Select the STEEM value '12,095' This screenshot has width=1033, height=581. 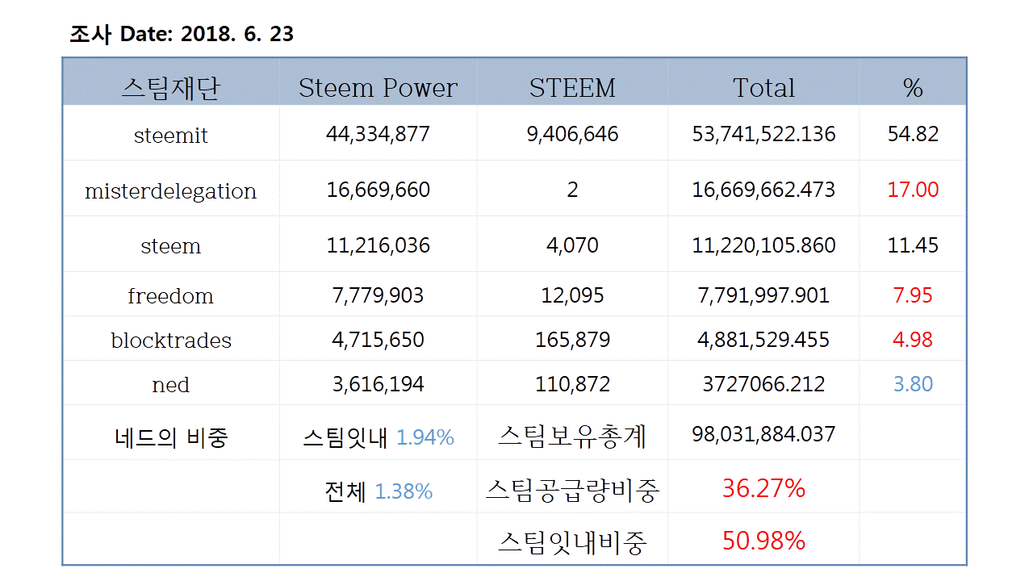pyautogui.click(x=572, y=295)
